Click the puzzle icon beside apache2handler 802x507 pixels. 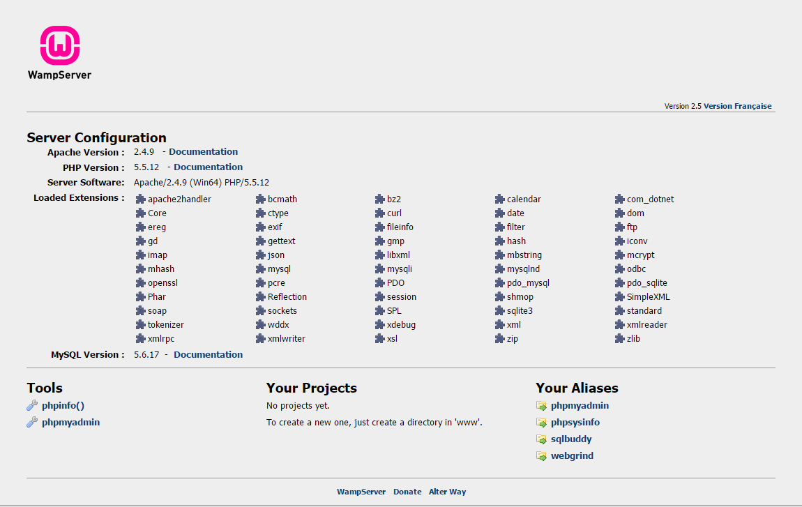141,199
